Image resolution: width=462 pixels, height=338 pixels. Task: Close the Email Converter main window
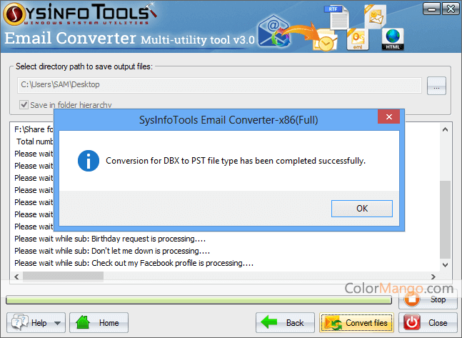[x=450, y=9]
